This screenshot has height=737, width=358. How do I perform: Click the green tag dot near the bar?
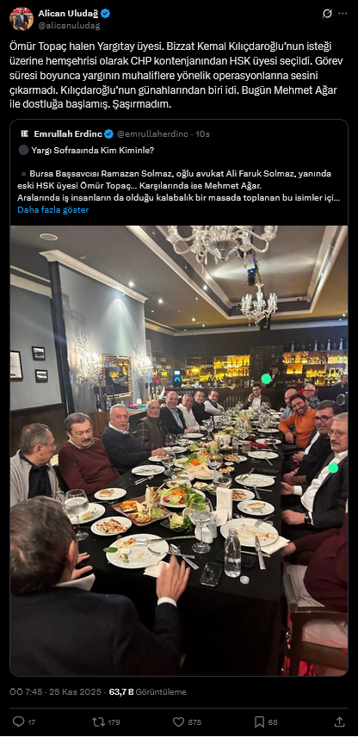[267, 378]
